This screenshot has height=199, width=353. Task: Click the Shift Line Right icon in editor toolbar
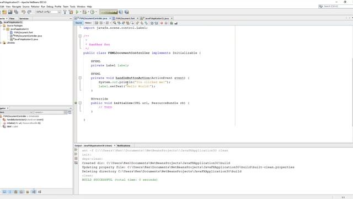tap(156, 23)
